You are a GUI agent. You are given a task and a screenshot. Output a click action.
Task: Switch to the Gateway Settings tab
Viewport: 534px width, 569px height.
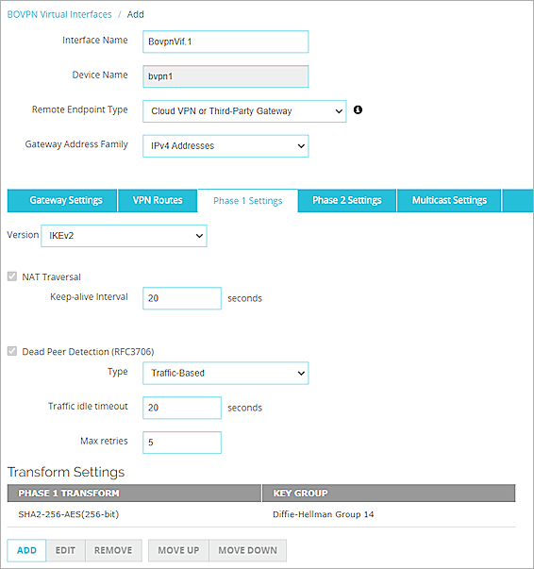62,200
